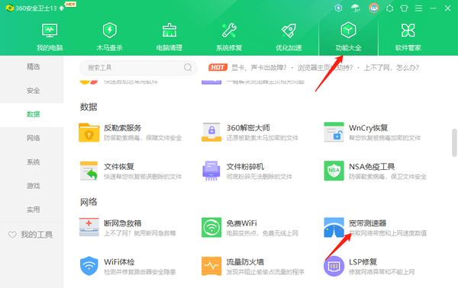The width and height of the screenshot is (458, 288).
Task: Open the hamburger main menu
Action: (x=418, y=8)
